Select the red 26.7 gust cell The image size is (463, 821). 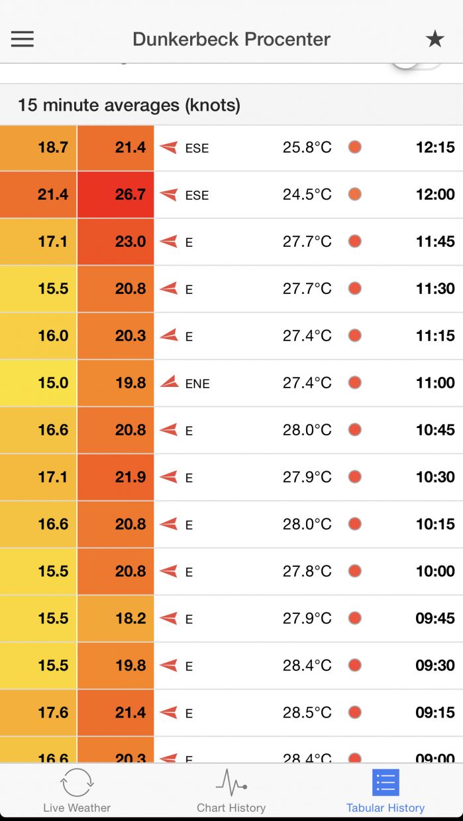116,194
